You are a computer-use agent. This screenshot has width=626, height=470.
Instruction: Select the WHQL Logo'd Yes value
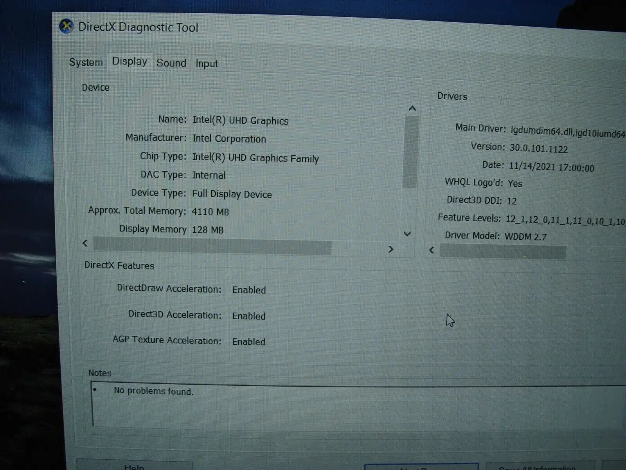(515, 183)
